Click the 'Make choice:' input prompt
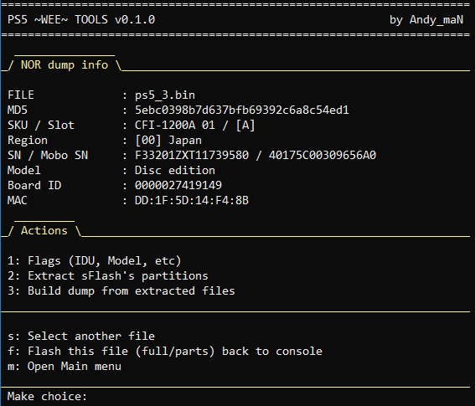Image resolution: width=475 pixels, height=406 pixels. point(47,397)
